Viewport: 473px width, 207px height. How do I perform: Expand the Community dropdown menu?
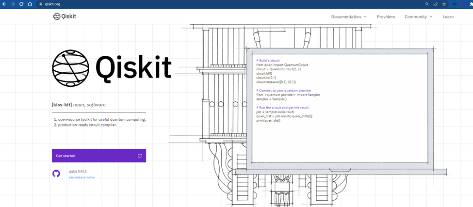tap(418, 16)
